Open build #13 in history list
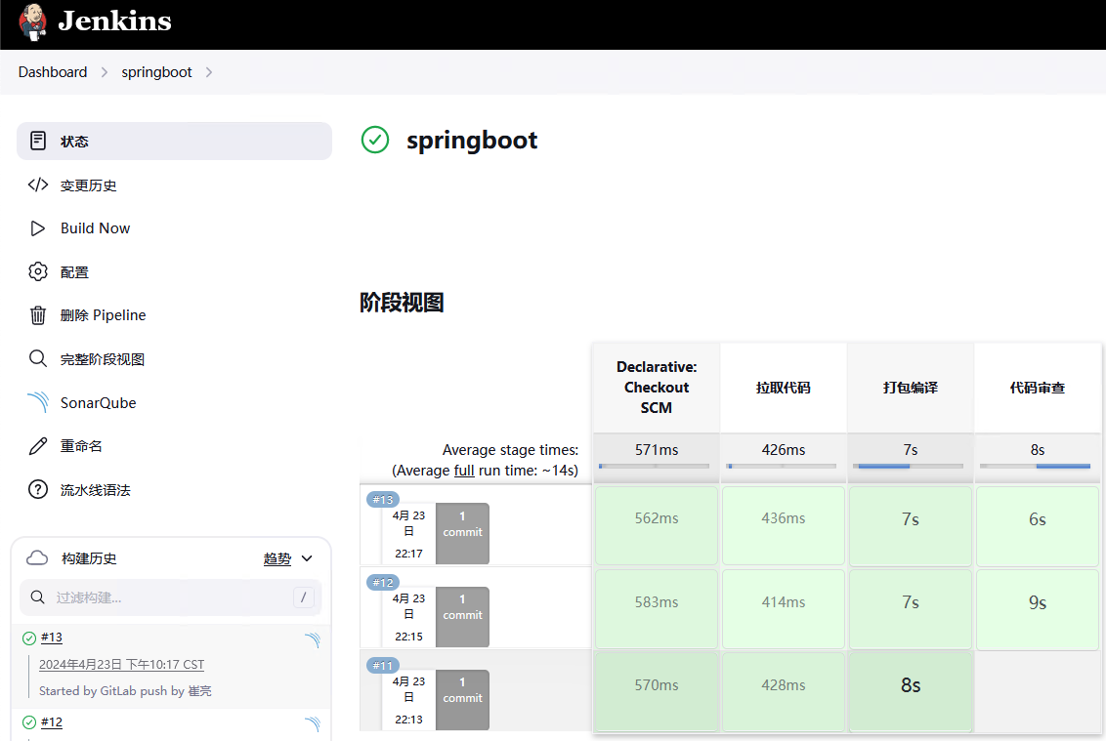The width and height of the screenshot is (1106, 741). tap(52, 638)
